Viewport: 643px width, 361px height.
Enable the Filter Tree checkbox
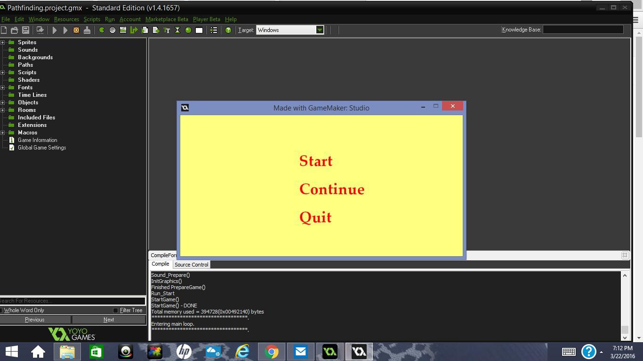(115, 310)
